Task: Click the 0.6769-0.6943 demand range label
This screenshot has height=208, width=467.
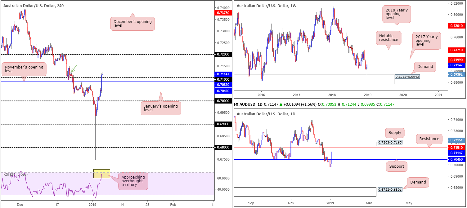Action: (407, 76)
